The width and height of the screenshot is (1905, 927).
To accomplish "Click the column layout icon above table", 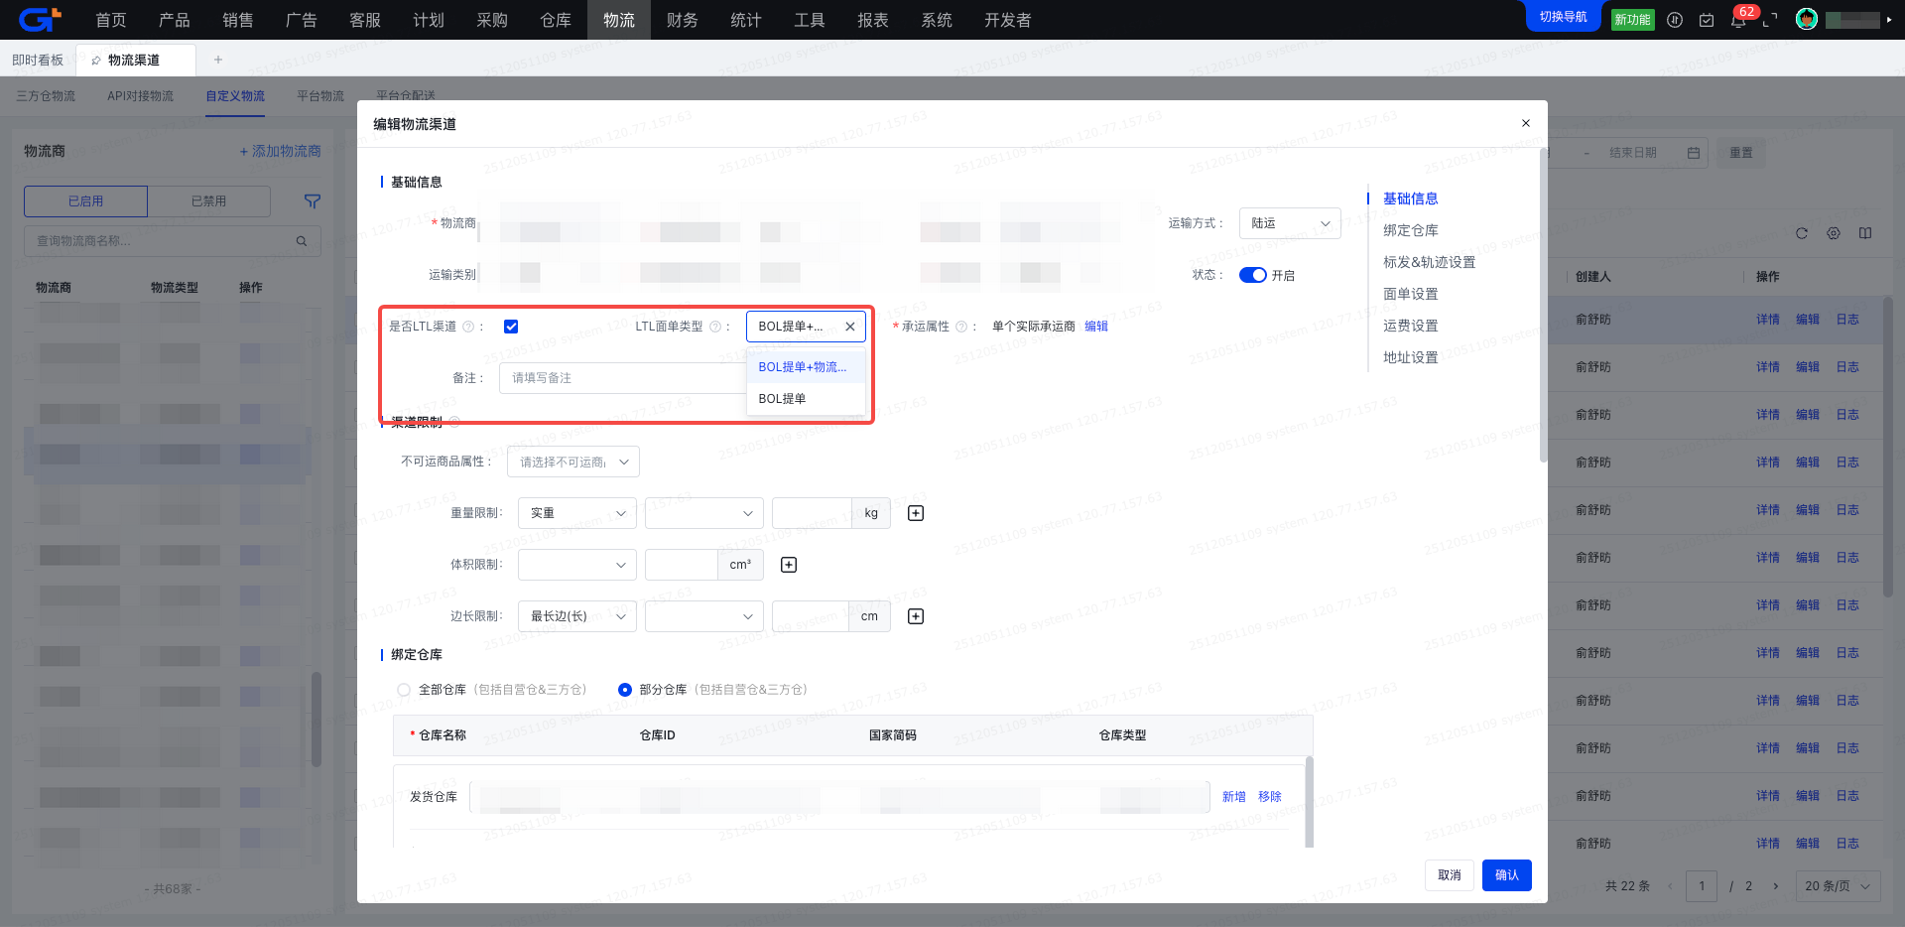I will [x=1865, y=233].
